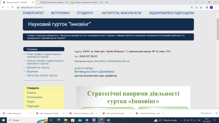The image size is (219, 123).
Task: Click the taskbar 'Пошук' search box
Action: click(x=27, y=120)
